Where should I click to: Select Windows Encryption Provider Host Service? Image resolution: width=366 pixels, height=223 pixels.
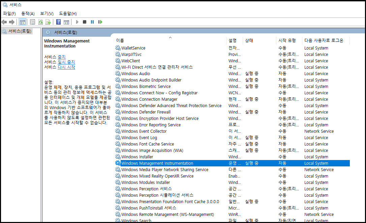click(x=232, y=119)
